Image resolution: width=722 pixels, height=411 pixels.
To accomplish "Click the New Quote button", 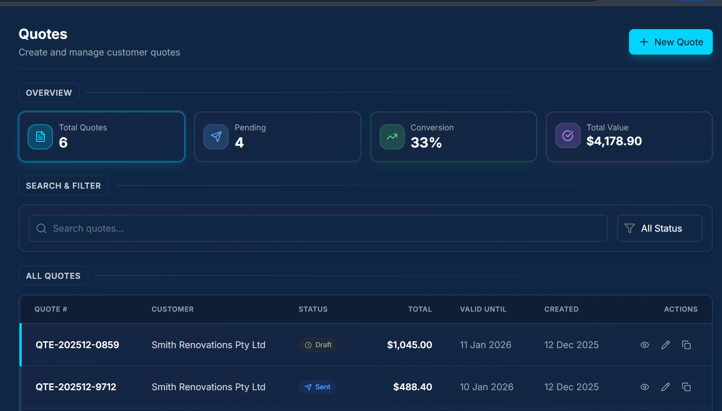I will [671, 42].
